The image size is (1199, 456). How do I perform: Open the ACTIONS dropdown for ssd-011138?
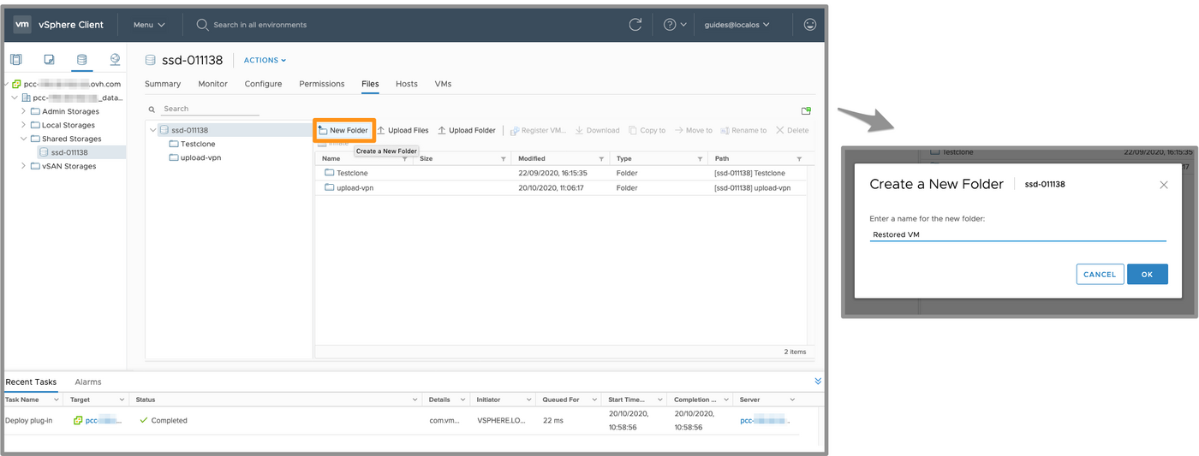point(265,60)
